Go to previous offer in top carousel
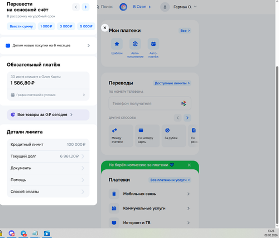The image size is (279, 238). [x=76, y=7]
